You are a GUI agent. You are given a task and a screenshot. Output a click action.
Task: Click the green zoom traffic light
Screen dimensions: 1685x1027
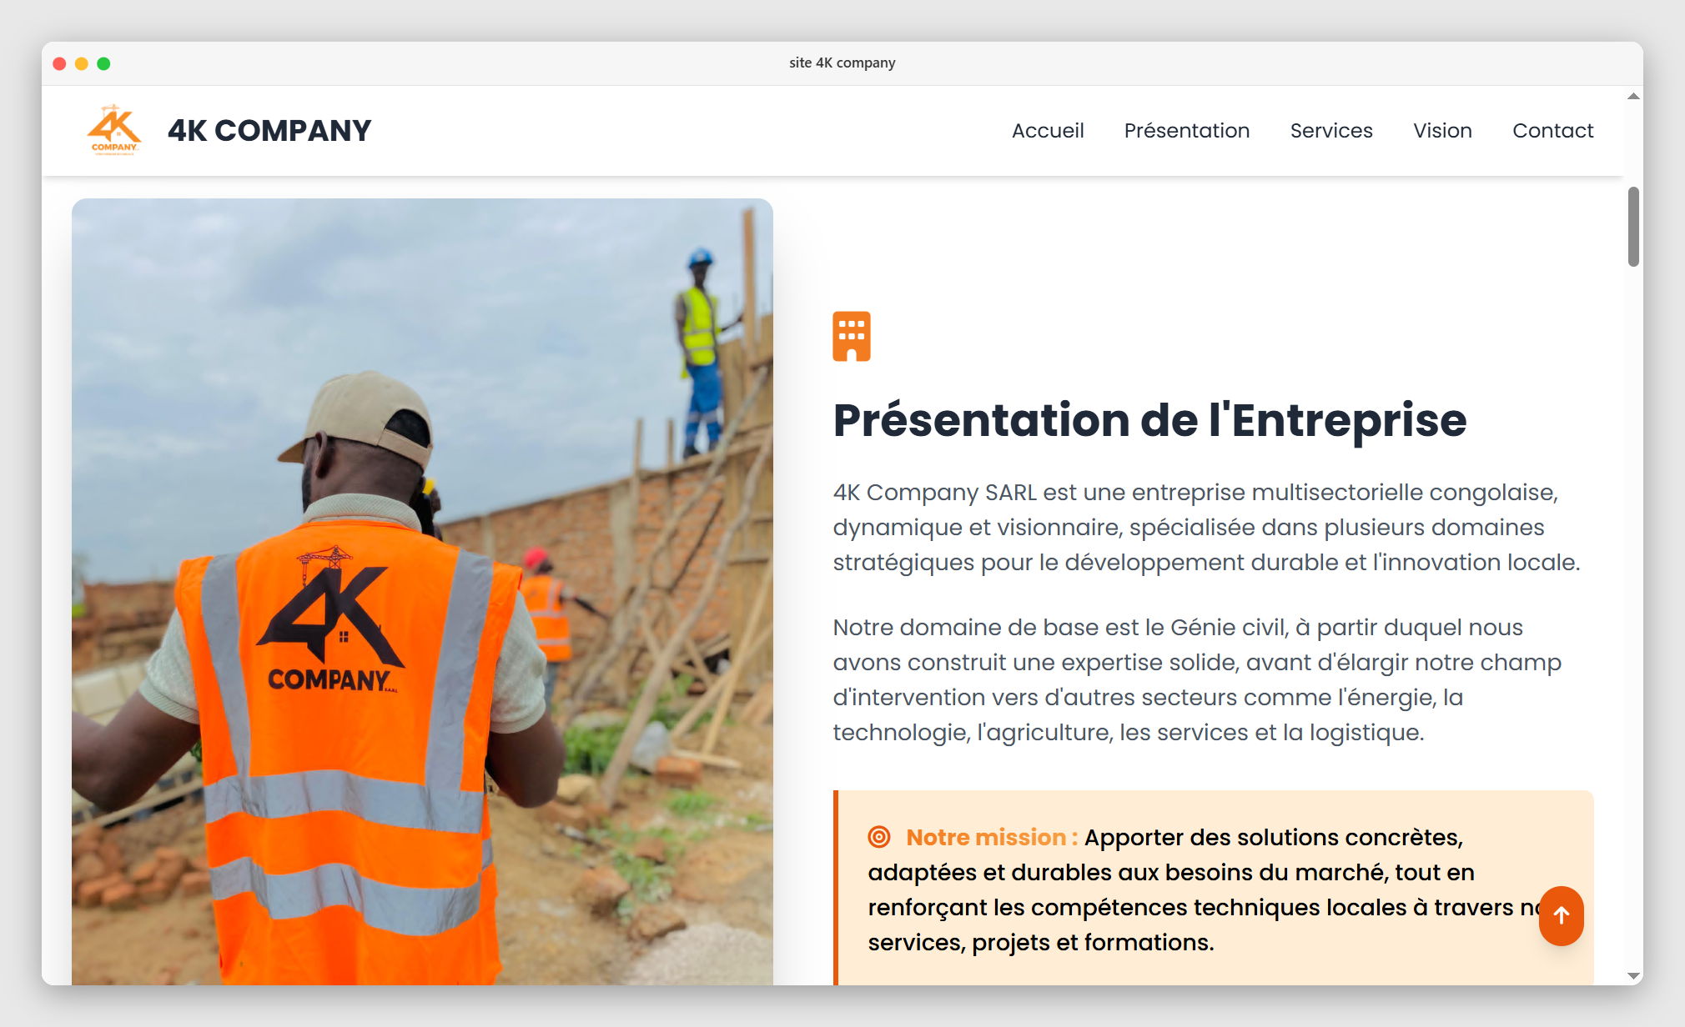click(x=103, y=63)
